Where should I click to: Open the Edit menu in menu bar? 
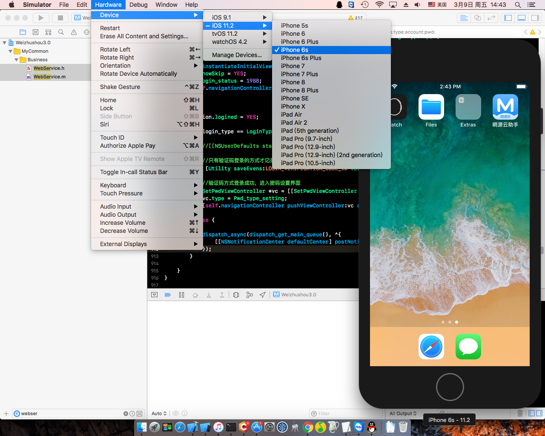[x=82, y=5]
